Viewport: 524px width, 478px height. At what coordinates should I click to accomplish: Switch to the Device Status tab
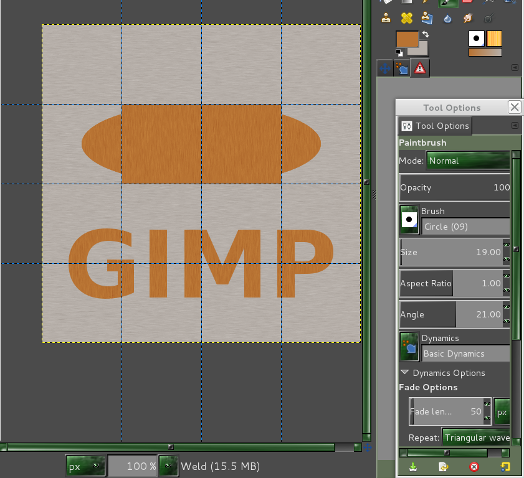point(385,68)
